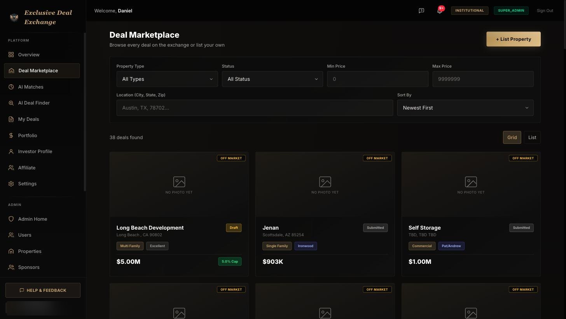Click the sidebar scrollbar
This screenshot has height=319, width=566.
point(85,112)
